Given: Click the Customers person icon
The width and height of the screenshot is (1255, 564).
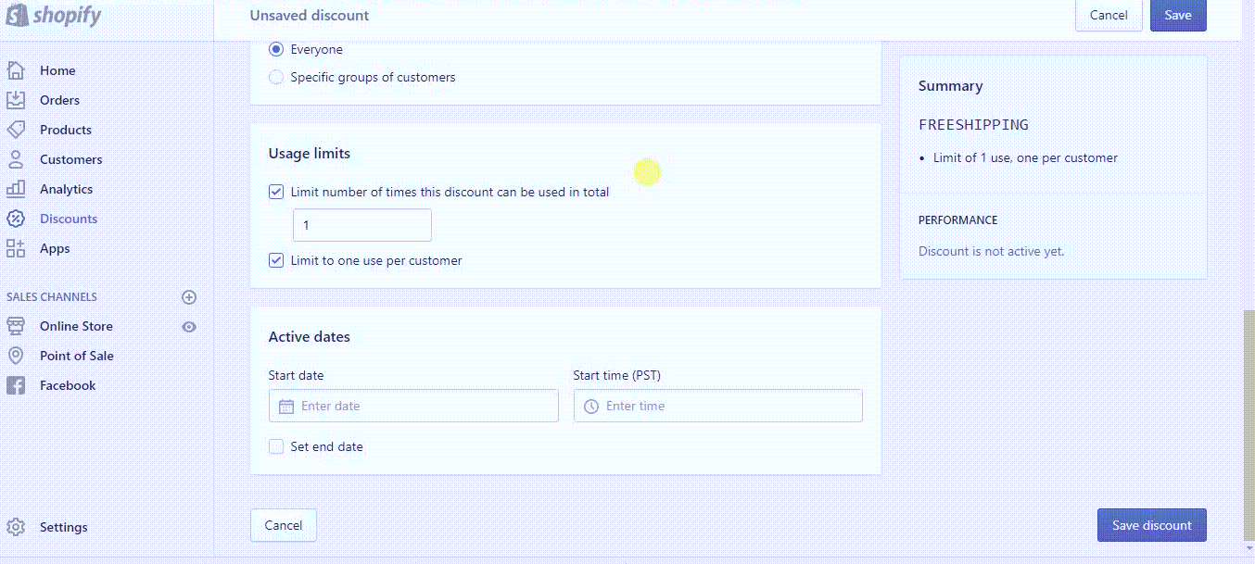Looking at the screenshot, I should (16, 159).
